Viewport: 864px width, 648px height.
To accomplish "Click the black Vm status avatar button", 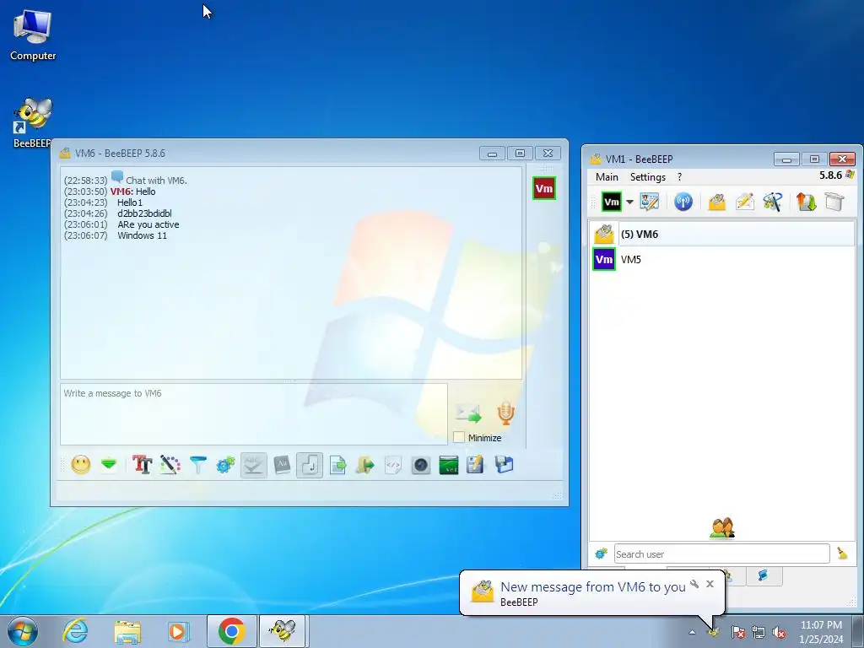I will tap(612, 202).
